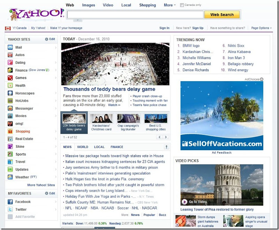Open the Mail envelope icon

coord(10,47)
